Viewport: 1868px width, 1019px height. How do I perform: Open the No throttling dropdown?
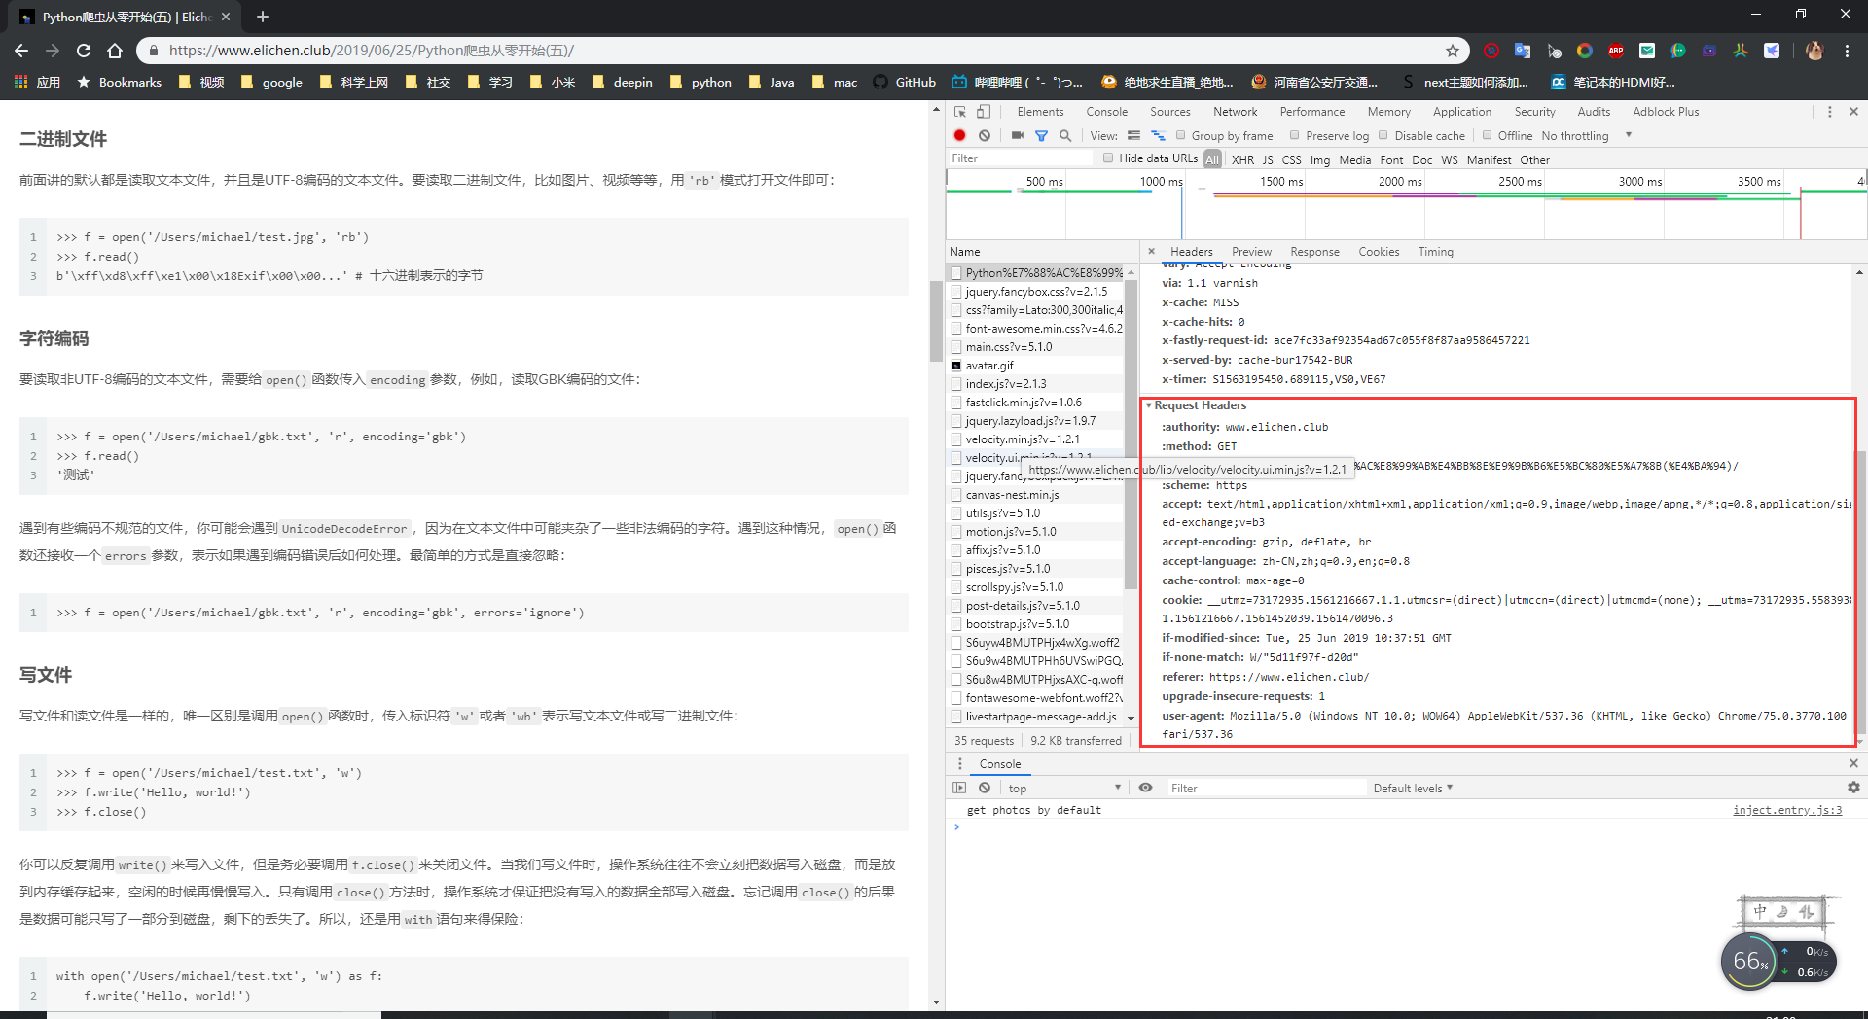click(x=1587, y=136)
